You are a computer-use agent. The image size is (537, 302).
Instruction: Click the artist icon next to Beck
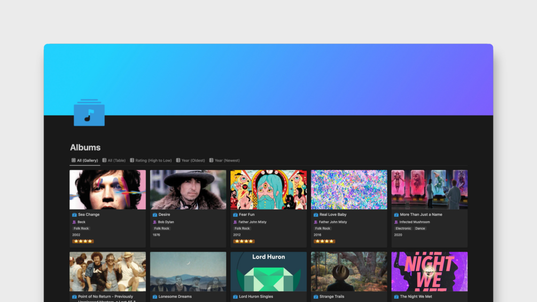tap(74, 222)
